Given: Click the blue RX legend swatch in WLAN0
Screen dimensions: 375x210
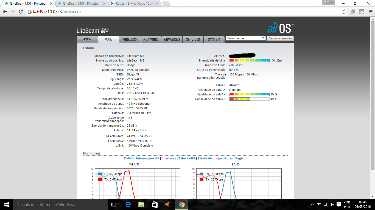Looking at the screenshot, I should pyautogui.click(x=100, y=174).
